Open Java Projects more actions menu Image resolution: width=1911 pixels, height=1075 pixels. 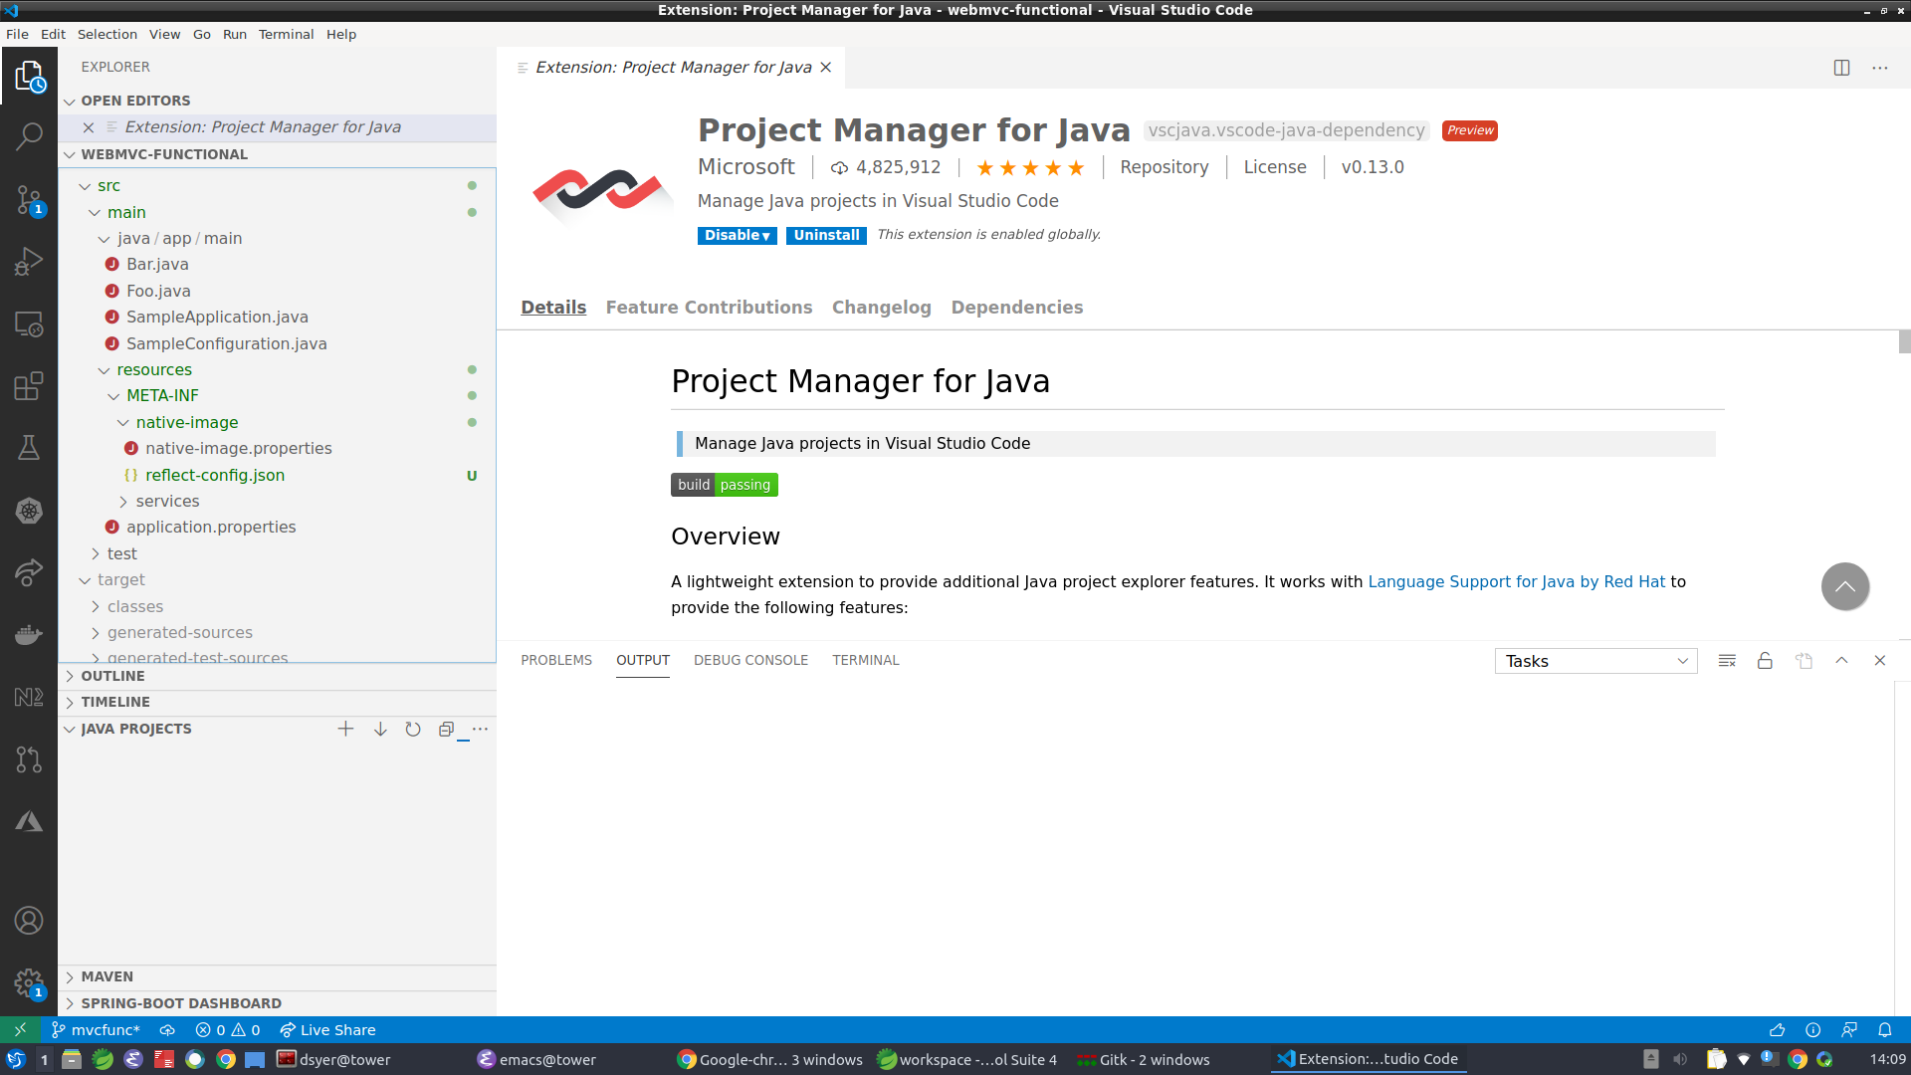point(480,729)
